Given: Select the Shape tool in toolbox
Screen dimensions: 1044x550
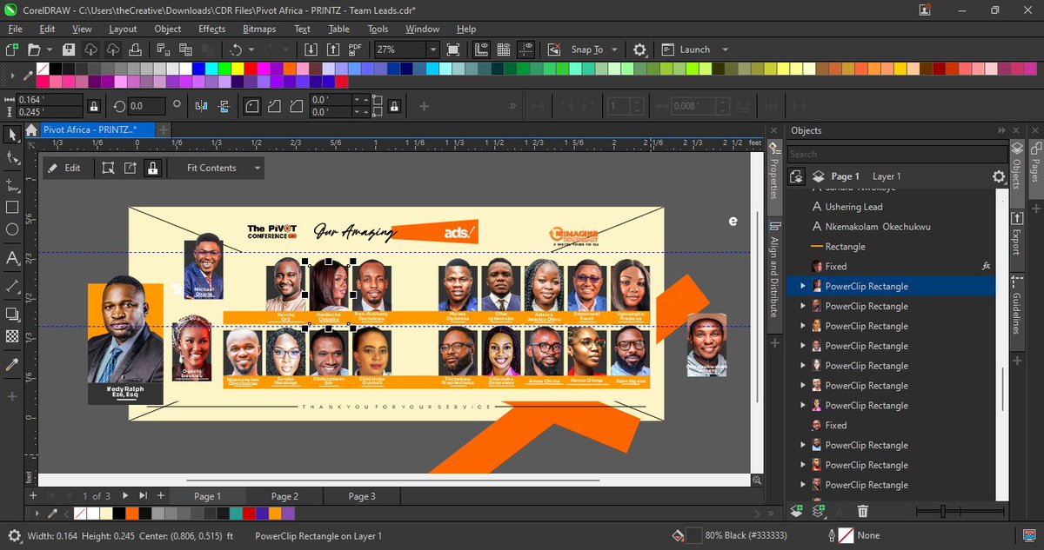Looking at the screenshot, I should point(12,157).
